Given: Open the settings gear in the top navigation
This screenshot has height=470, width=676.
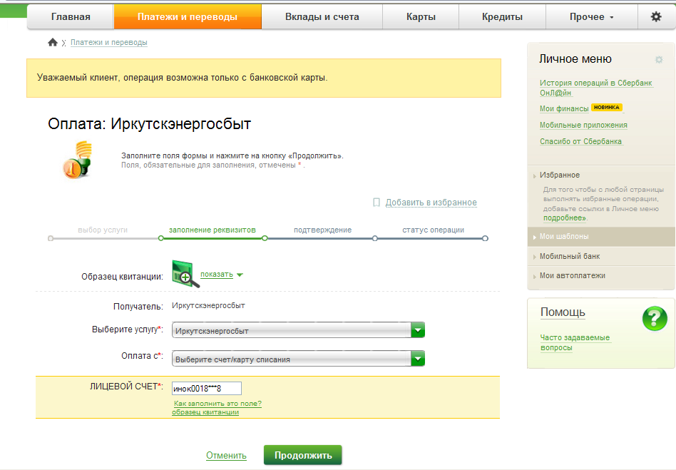Looking at the screenshot, I should click(x=656, y=17).
